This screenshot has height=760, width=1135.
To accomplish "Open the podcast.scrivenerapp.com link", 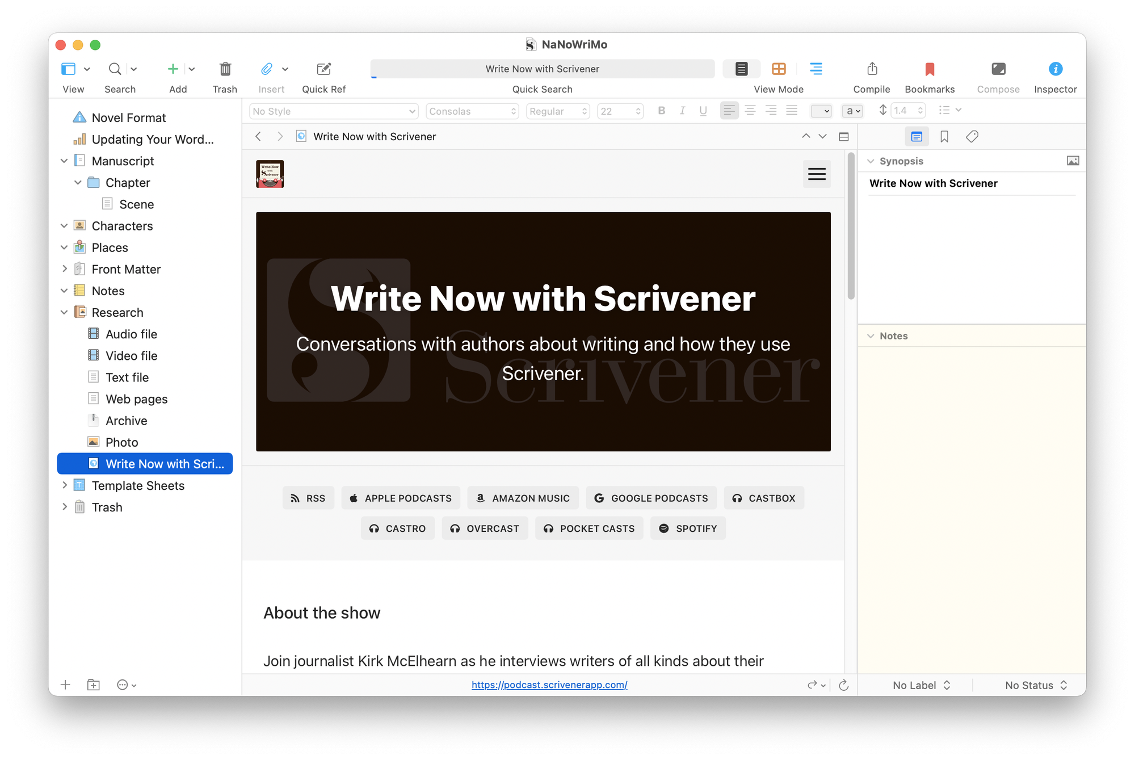I will coord(549,685).
